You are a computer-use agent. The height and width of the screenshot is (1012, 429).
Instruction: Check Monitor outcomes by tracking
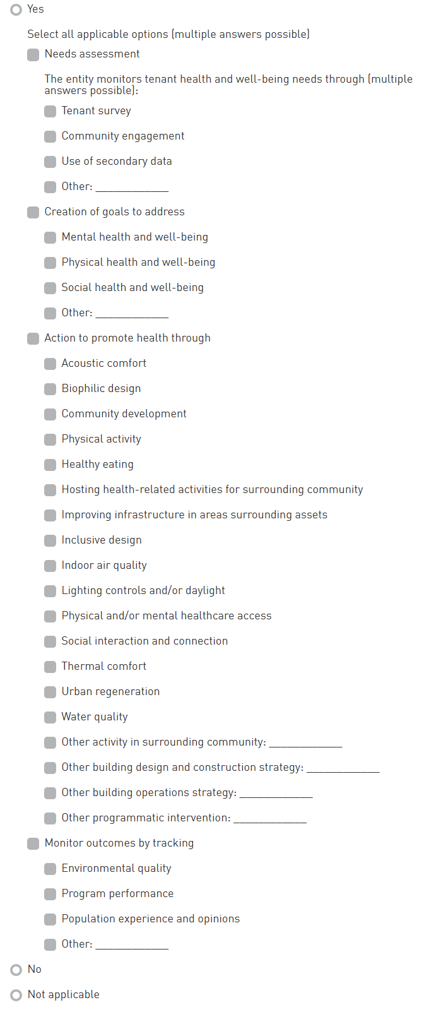(x=33, y=844)
